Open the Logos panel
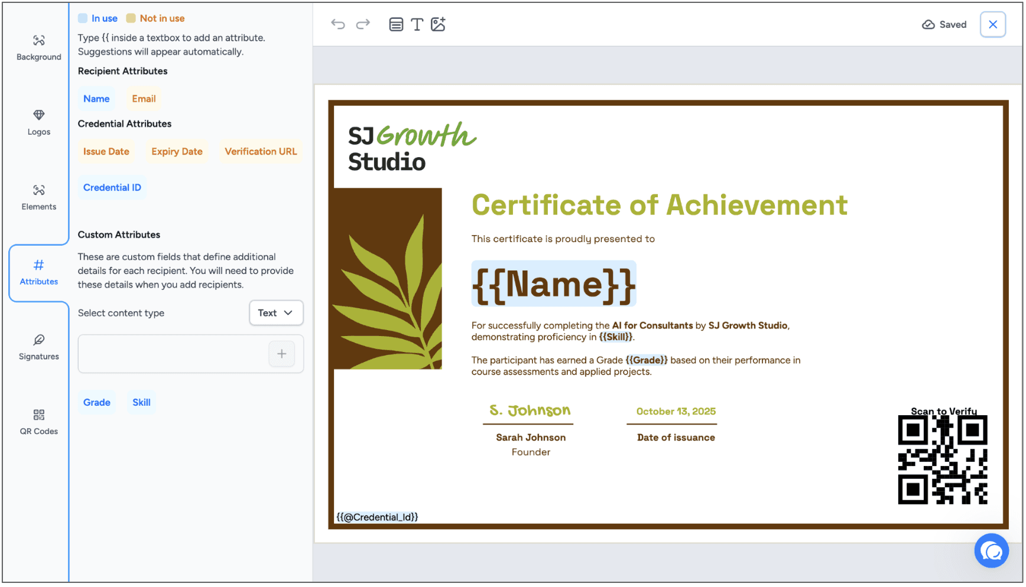This screenshot has height=587, width=1026. click(39, 123)
